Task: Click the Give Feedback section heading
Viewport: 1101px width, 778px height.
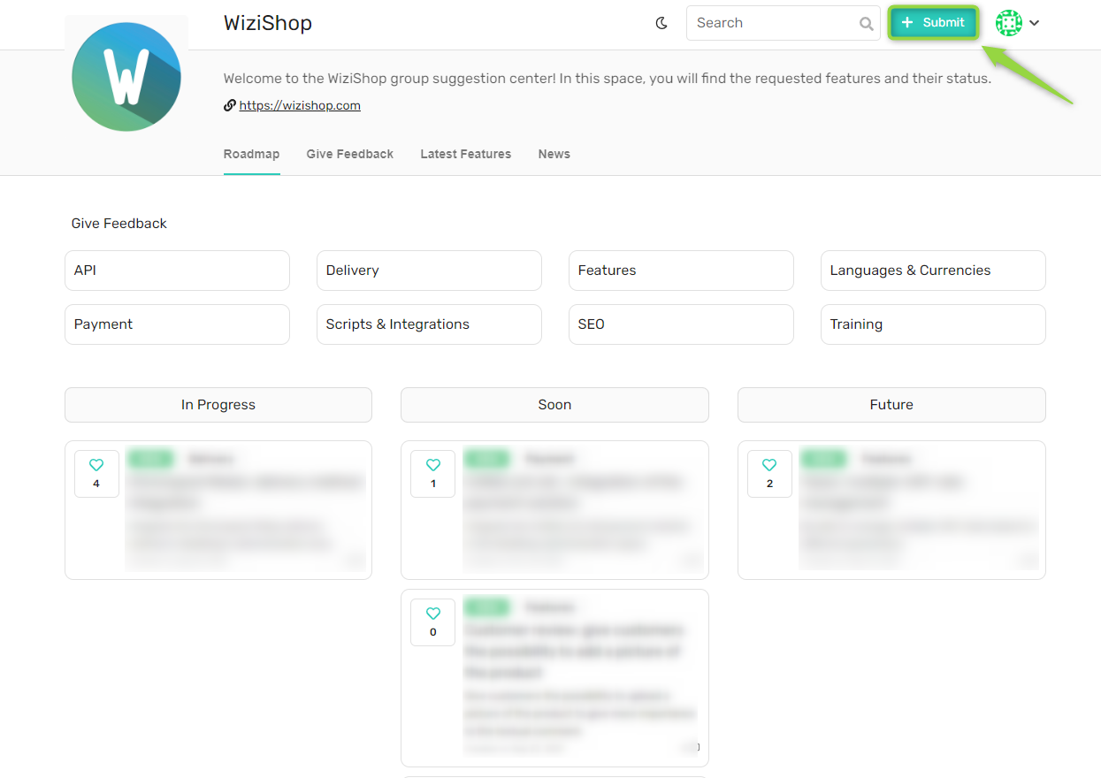Action: [x=119, y=224]
